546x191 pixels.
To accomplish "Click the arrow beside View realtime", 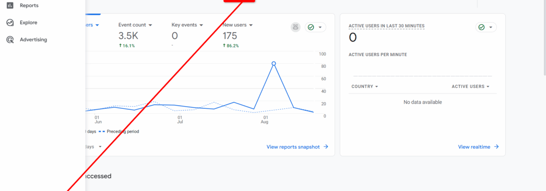I will click(496, 147).
